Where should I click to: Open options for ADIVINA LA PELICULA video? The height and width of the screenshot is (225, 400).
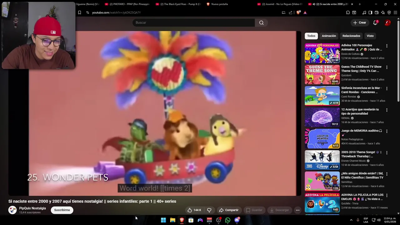(x=387, y=195)
